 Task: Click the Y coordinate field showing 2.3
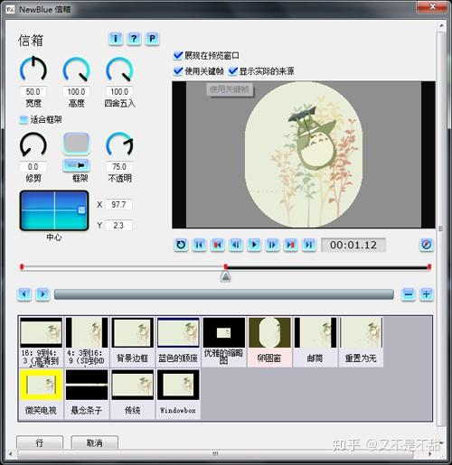pos(118,225)
